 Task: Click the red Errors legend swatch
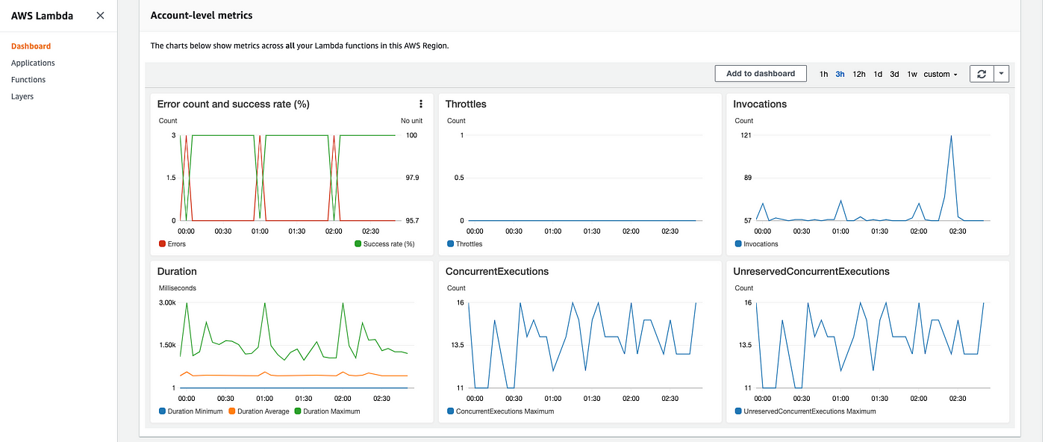click(x=162, y=244)
